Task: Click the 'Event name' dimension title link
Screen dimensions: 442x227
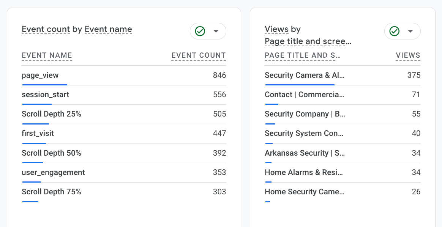Action: pyautogui.click(x=108, y=29)
